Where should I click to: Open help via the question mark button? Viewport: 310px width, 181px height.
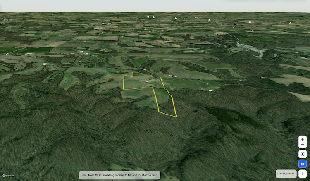coord(303,174)
